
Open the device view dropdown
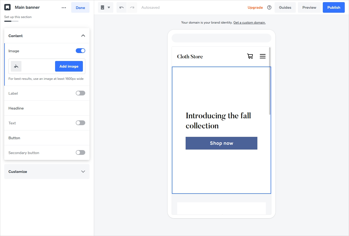coord(106,7)
